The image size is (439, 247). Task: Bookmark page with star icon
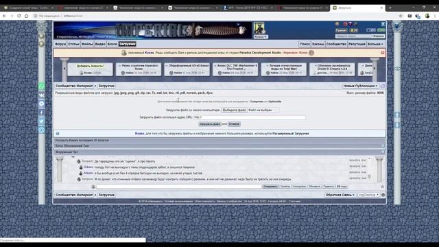tap(401, 16)
